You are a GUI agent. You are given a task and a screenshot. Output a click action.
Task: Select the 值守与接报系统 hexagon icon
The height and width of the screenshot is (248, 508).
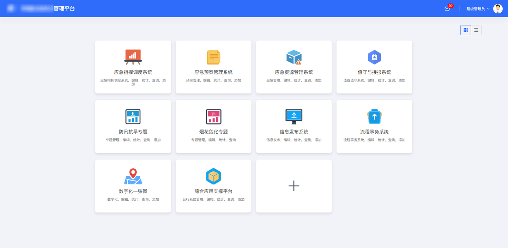click(x=374, y=57)
